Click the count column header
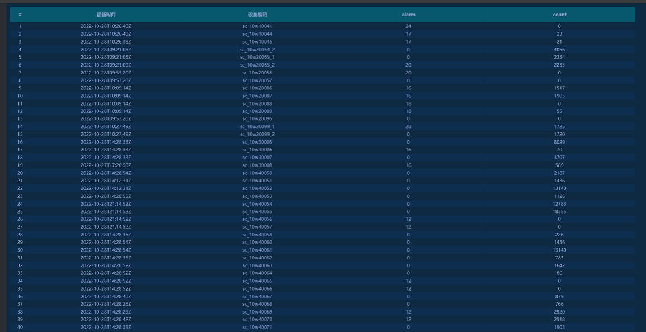Image resolution: width=646 pixels, height=332 pixels. click(x=559, y=15)
